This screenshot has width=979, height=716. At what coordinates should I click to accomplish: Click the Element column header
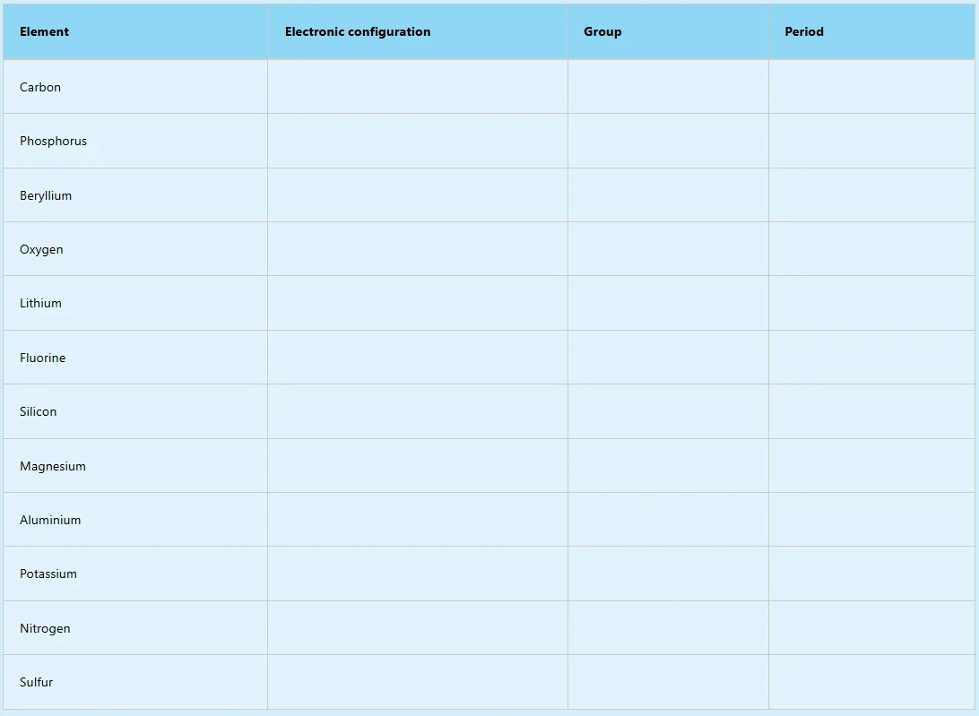click(135, 32)
